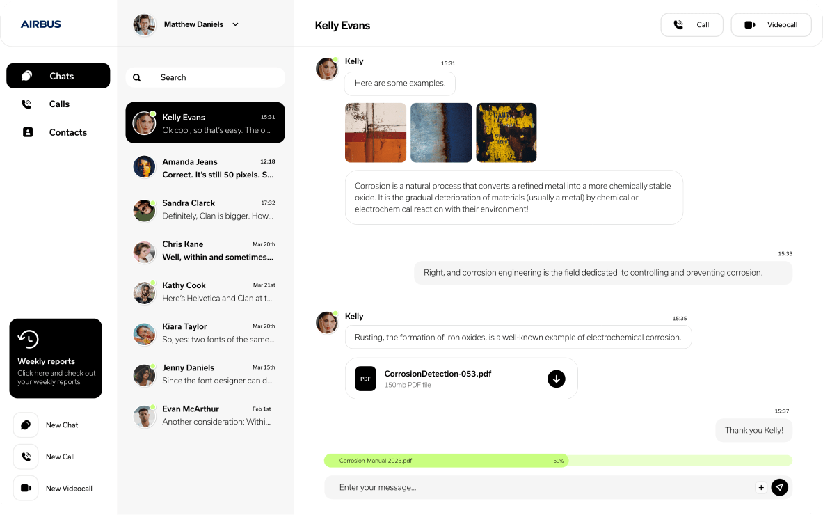823x515 pixels.
Task: Click Kathy Cook avatar
Action: coord(144,293)
